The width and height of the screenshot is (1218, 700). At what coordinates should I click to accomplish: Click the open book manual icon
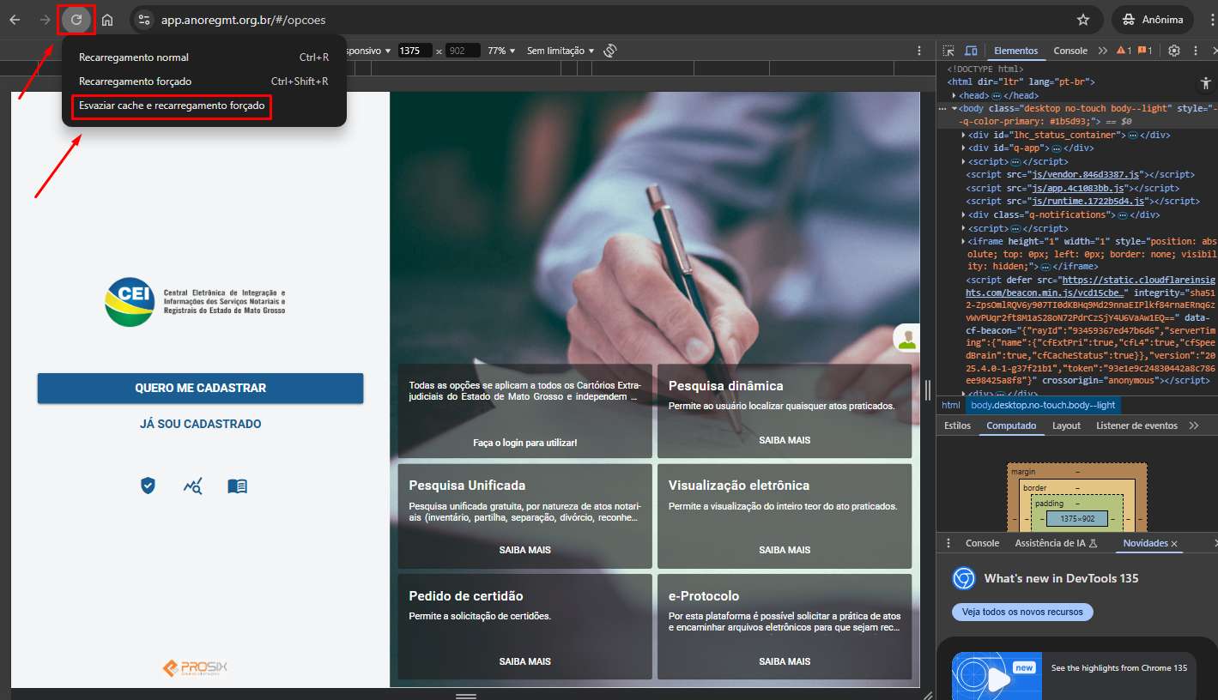pos(237,486)
